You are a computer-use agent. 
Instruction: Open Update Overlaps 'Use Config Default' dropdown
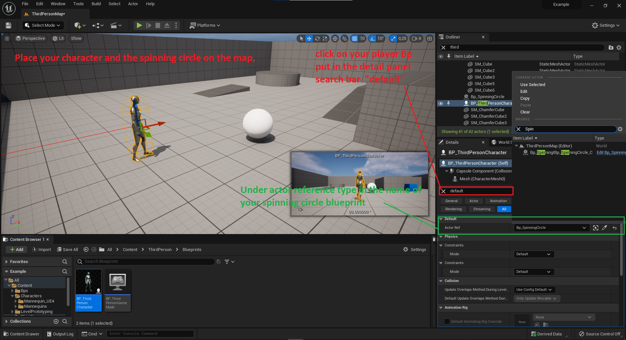tap(534, 290)
